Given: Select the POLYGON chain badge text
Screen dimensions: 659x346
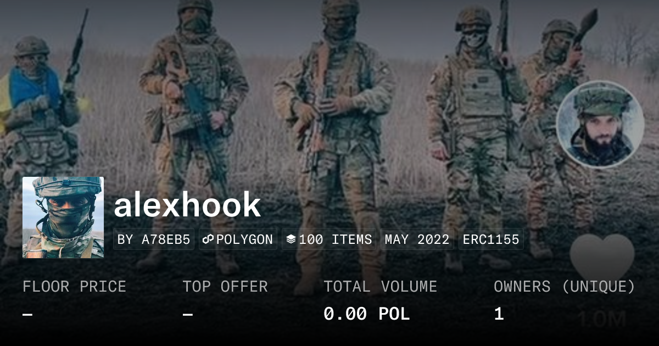Looking at the screenshot, I should (244, 239).
